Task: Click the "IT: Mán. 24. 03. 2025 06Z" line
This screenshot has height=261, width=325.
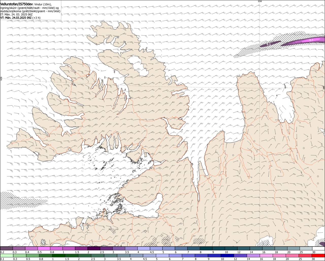Action: tap(17, 14)
